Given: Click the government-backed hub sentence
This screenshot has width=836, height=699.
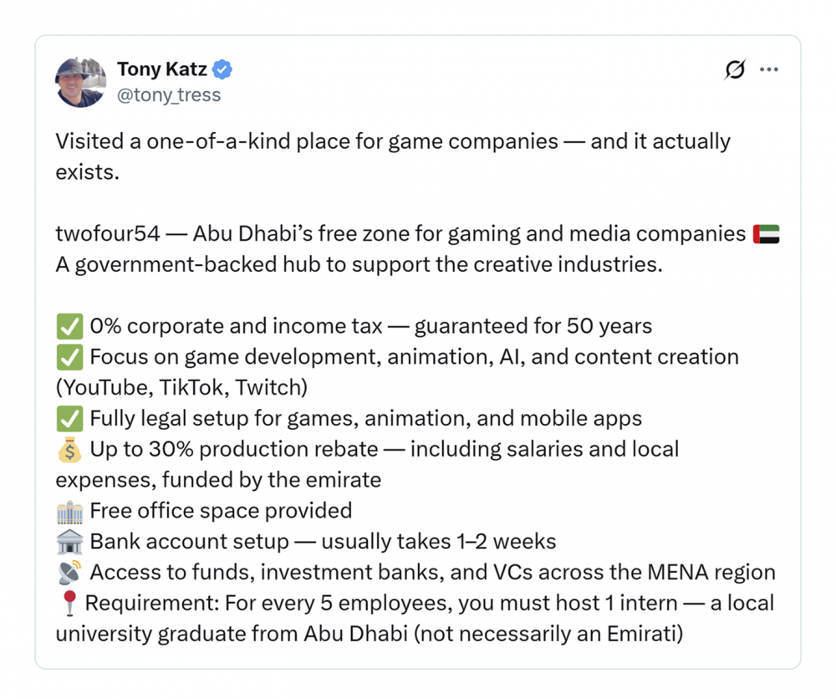Looking at the screenshot, I should [x=359, y=264].
